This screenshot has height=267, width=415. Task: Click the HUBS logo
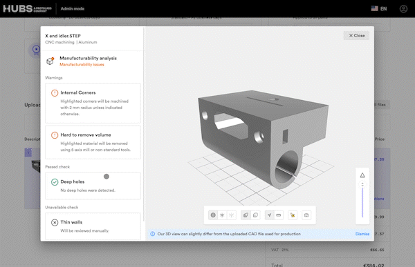27,9
